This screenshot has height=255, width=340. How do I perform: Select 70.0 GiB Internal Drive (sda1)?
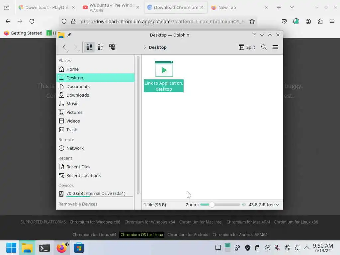[95, 194]
